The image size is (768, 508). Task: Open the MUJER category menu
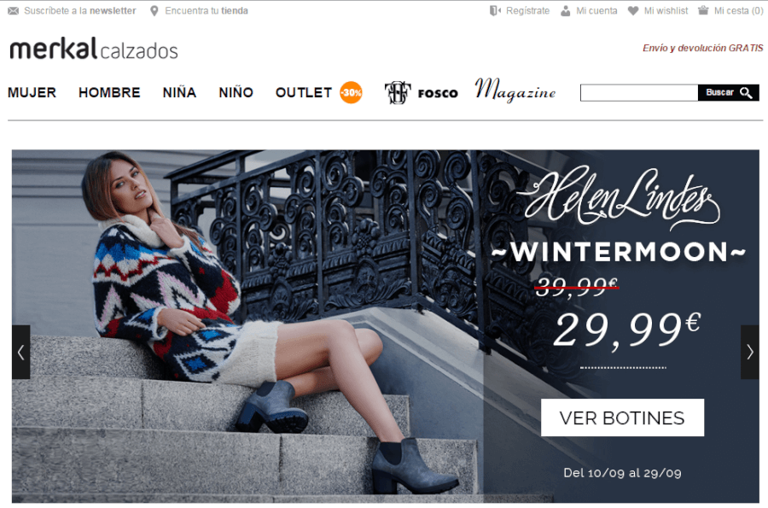[32, 92]
